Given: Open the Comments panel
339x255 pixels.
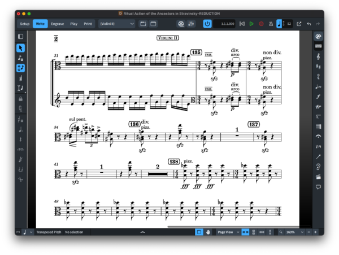Looking at the screenshot, I should coord(318,187).
